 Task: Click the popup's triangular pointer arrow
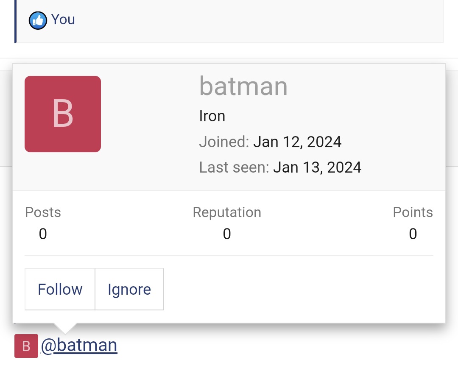[65, 327]
